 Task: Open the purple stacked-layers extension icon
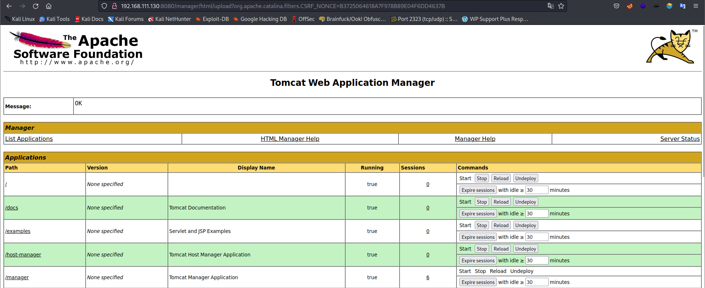[643, 6]
